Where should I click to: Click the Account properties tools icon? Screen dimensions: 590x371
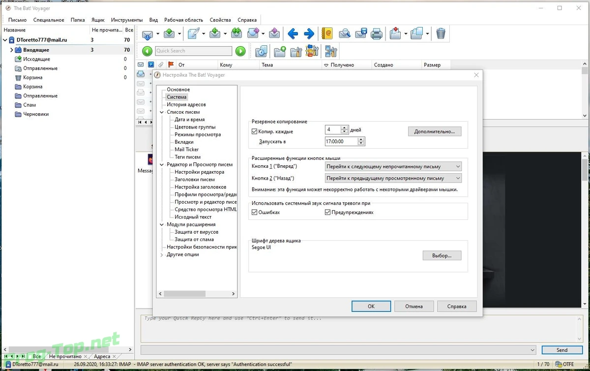331,51
